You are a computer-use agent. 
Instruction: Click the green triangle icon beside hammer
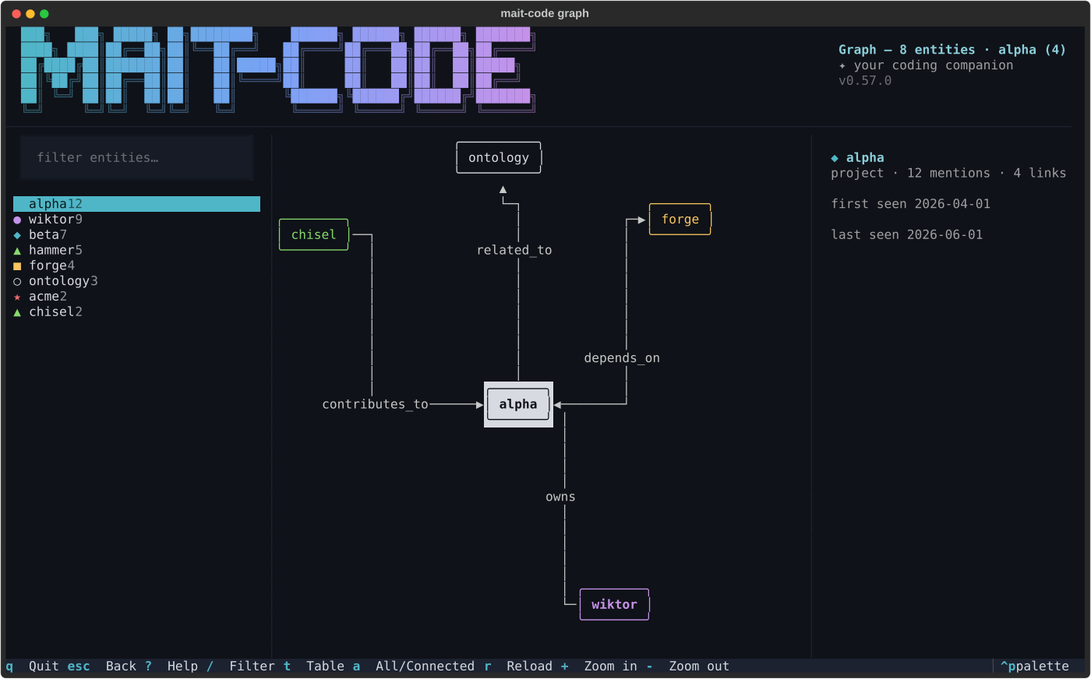coord(17,251)
